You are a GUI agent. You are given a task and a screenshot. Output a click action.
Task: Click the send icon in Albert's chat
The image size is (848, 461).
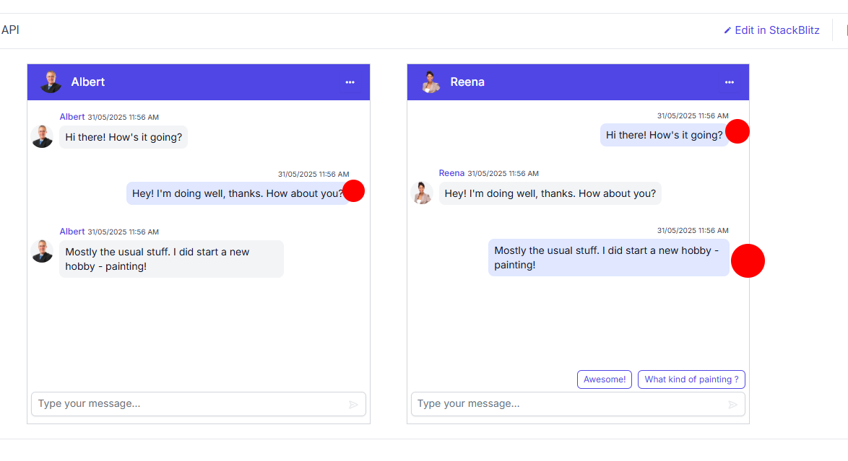click(353, 405)
